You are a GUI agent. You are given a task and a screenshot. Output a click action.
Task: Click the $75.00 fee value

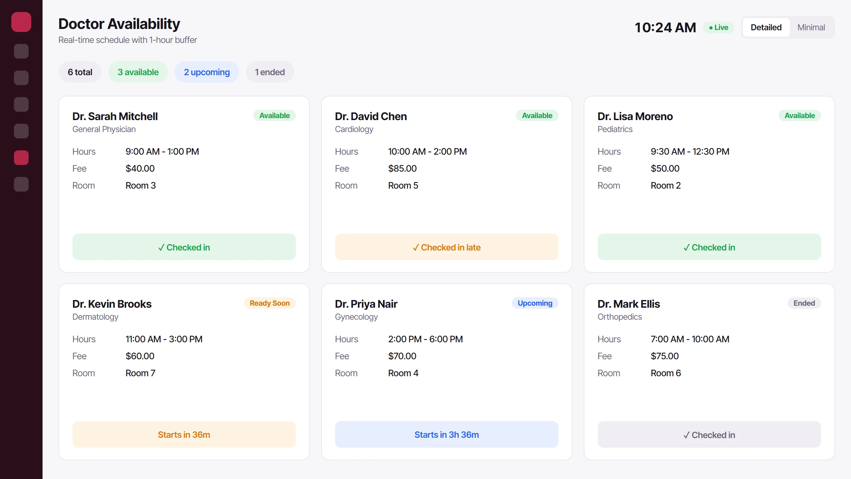[x=665, y=356]
